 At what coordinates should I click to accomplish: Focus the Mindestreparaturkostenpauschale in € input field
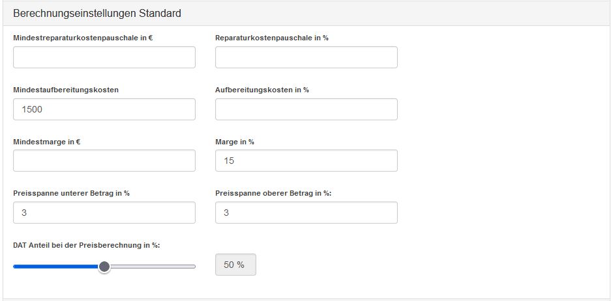click(104, 57)
